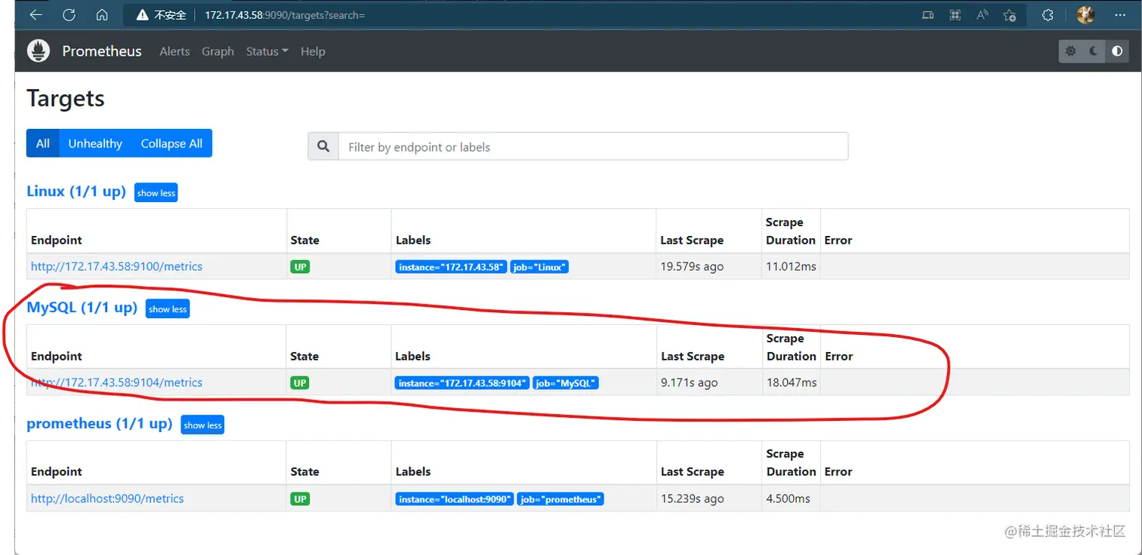Screen dimensions: 1142x555
Task: Select the auto contrast theme button
Action: (x=1117, y=51)
